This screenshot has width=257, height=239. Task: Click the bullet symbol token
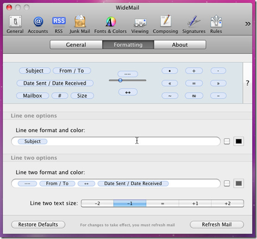170,71
